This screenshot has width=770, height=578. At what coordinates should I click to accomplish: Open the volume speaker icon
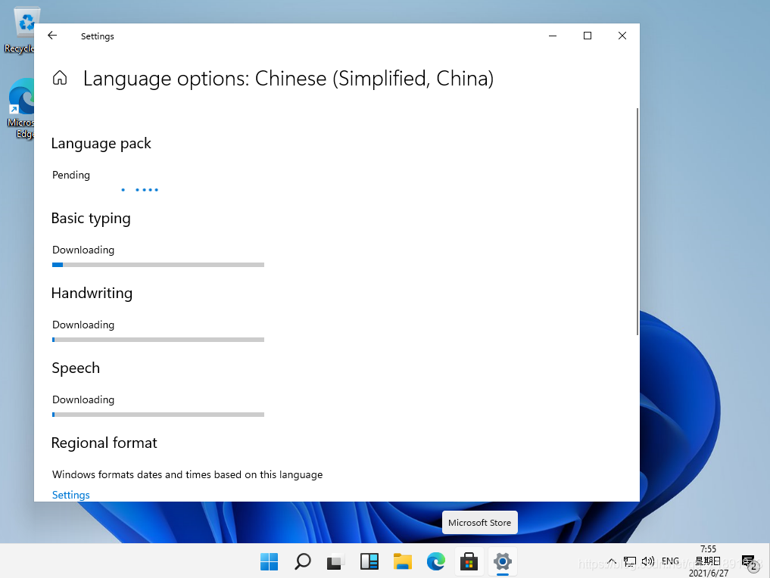click(647, 561)
